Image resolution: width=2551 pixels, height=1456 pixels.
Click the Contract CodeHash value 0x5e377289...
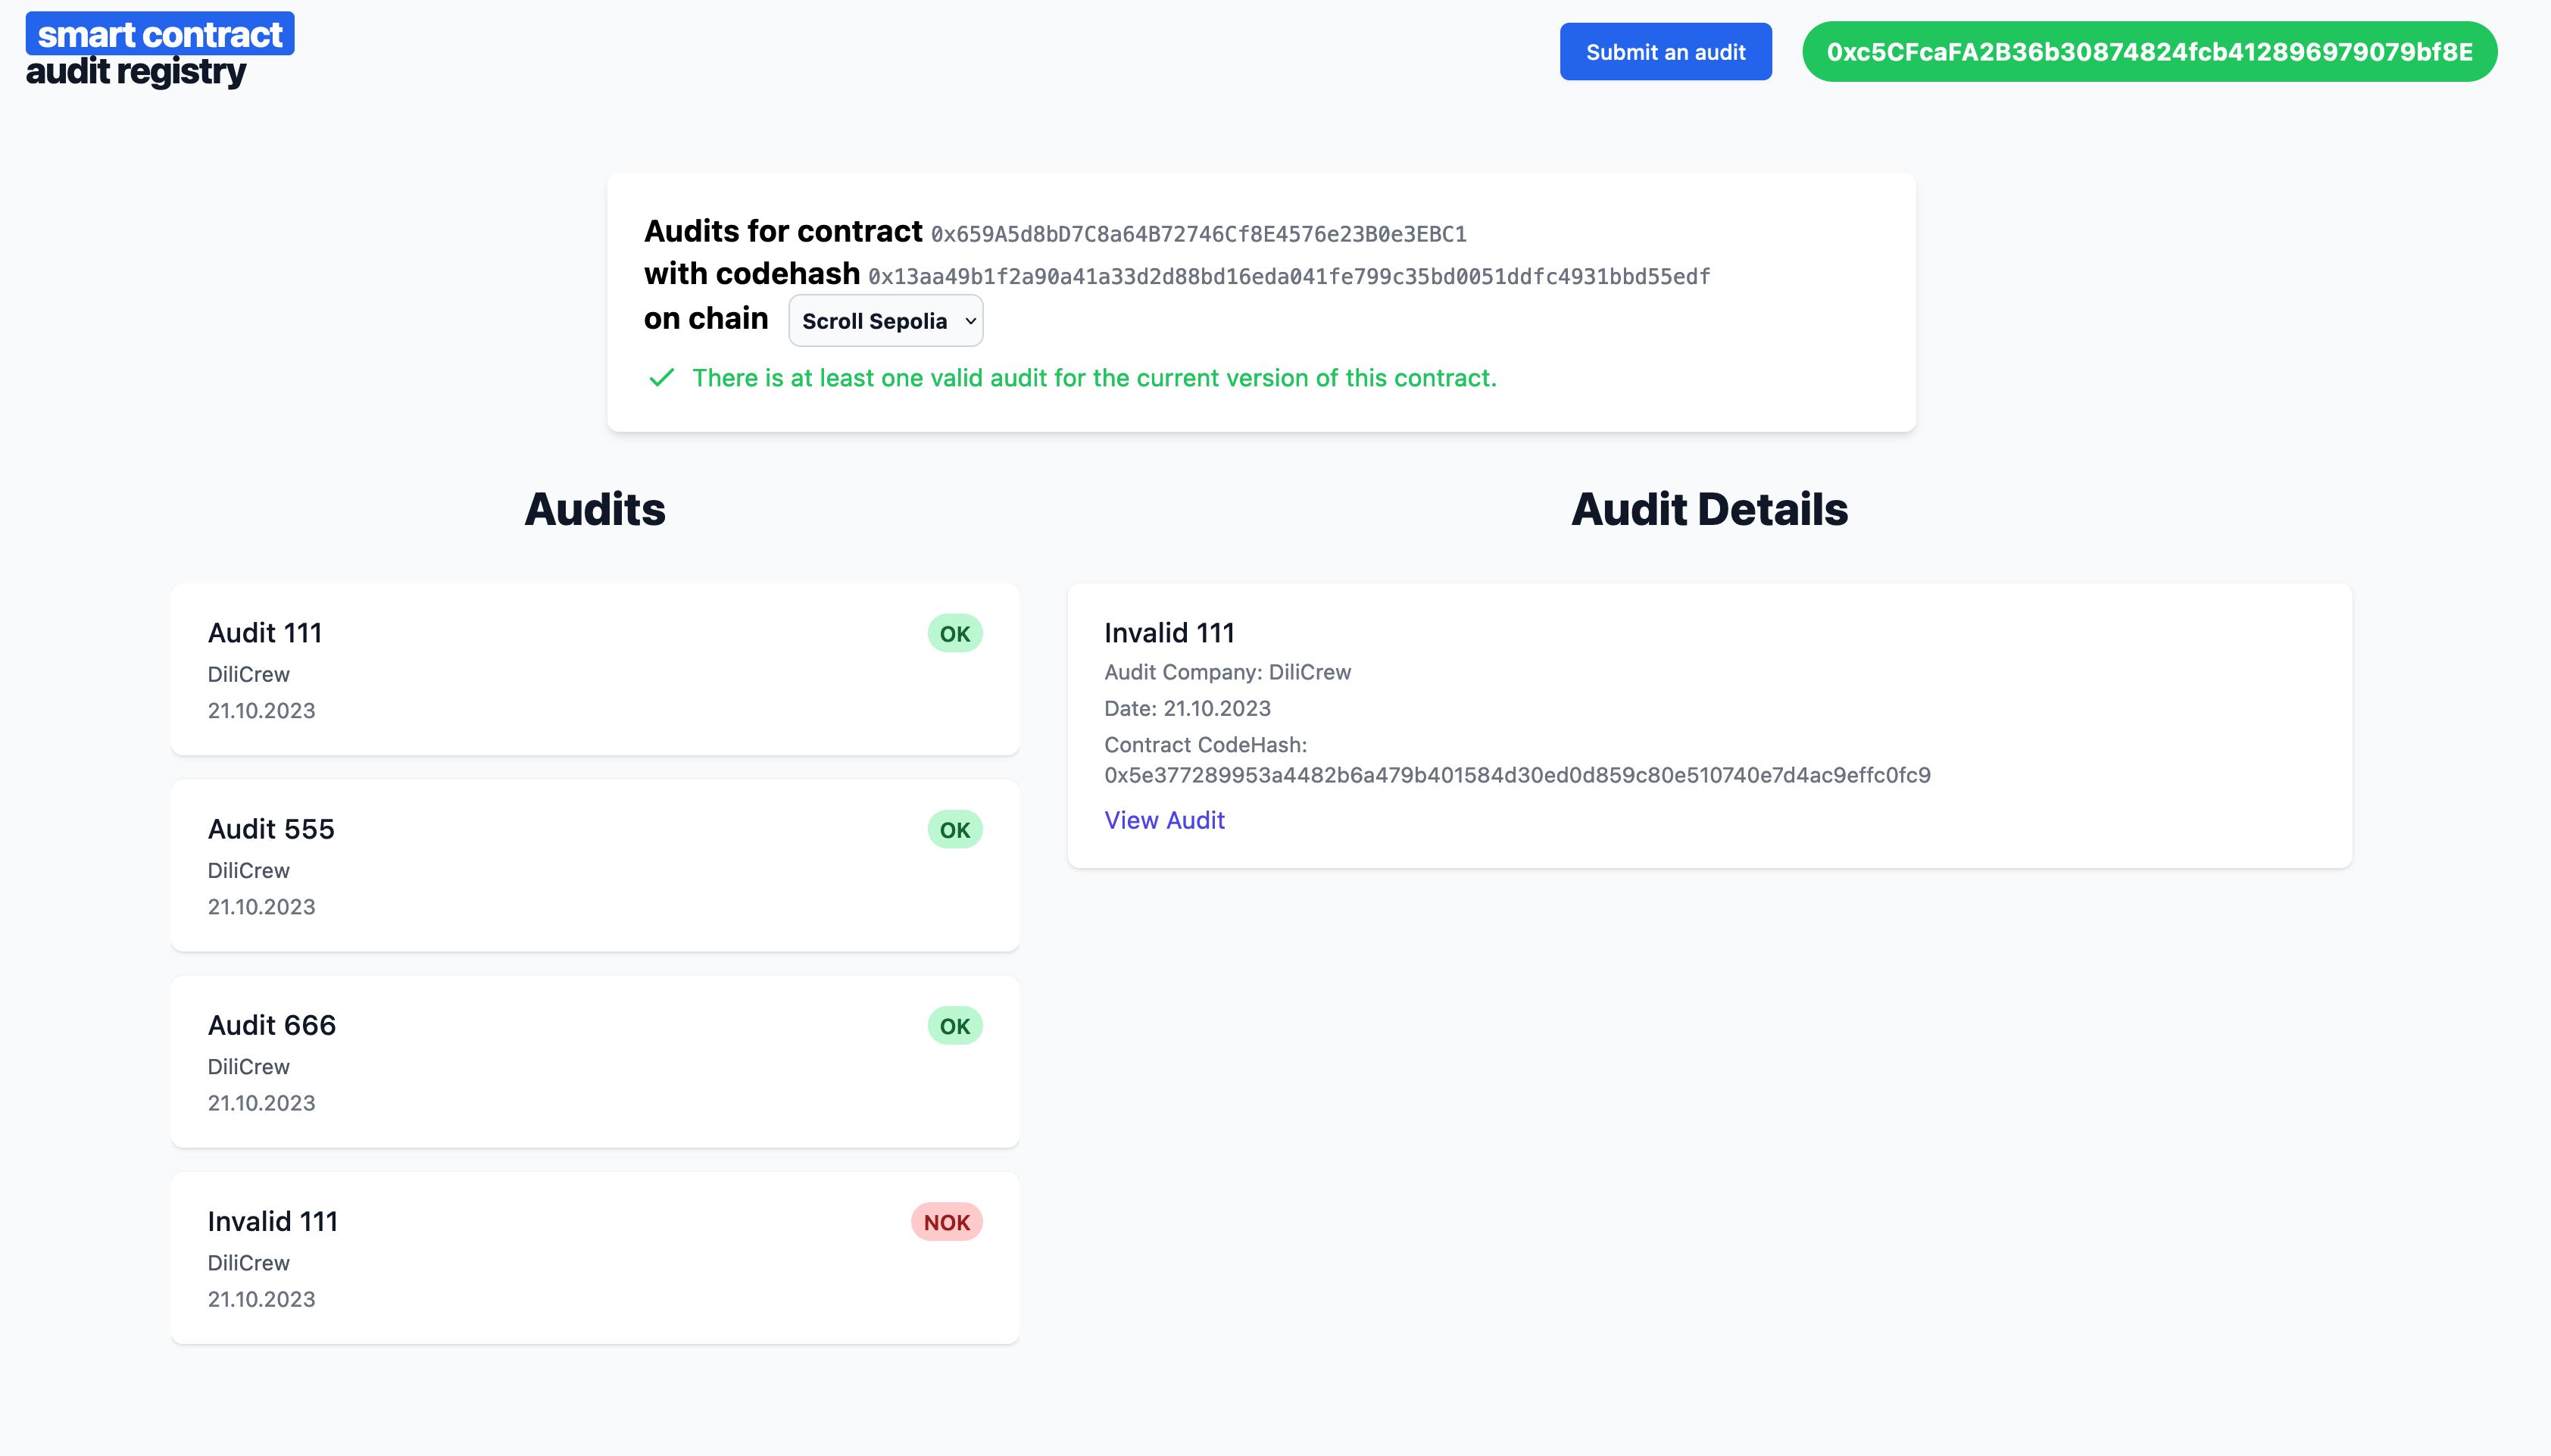pyautogui.click(x=1517, y=775)
